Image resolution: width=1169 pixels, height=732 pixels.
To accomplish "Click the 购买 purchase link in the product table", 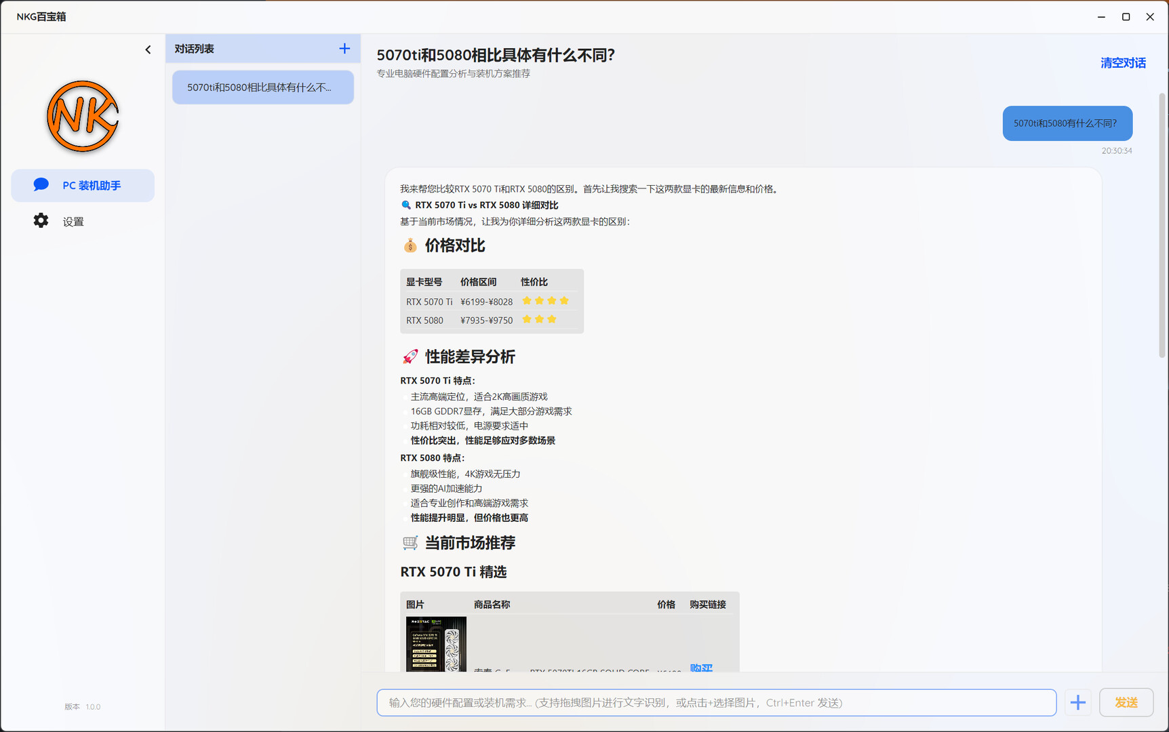I will (x=700, y=669).
